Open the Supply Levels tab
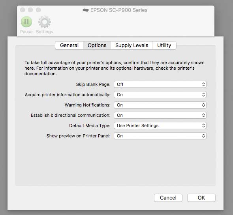 [132, 45]
